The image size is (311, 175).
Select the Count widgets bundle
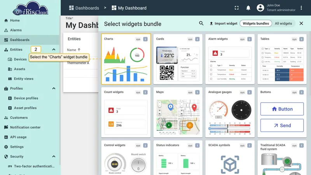tap(126, 112)
